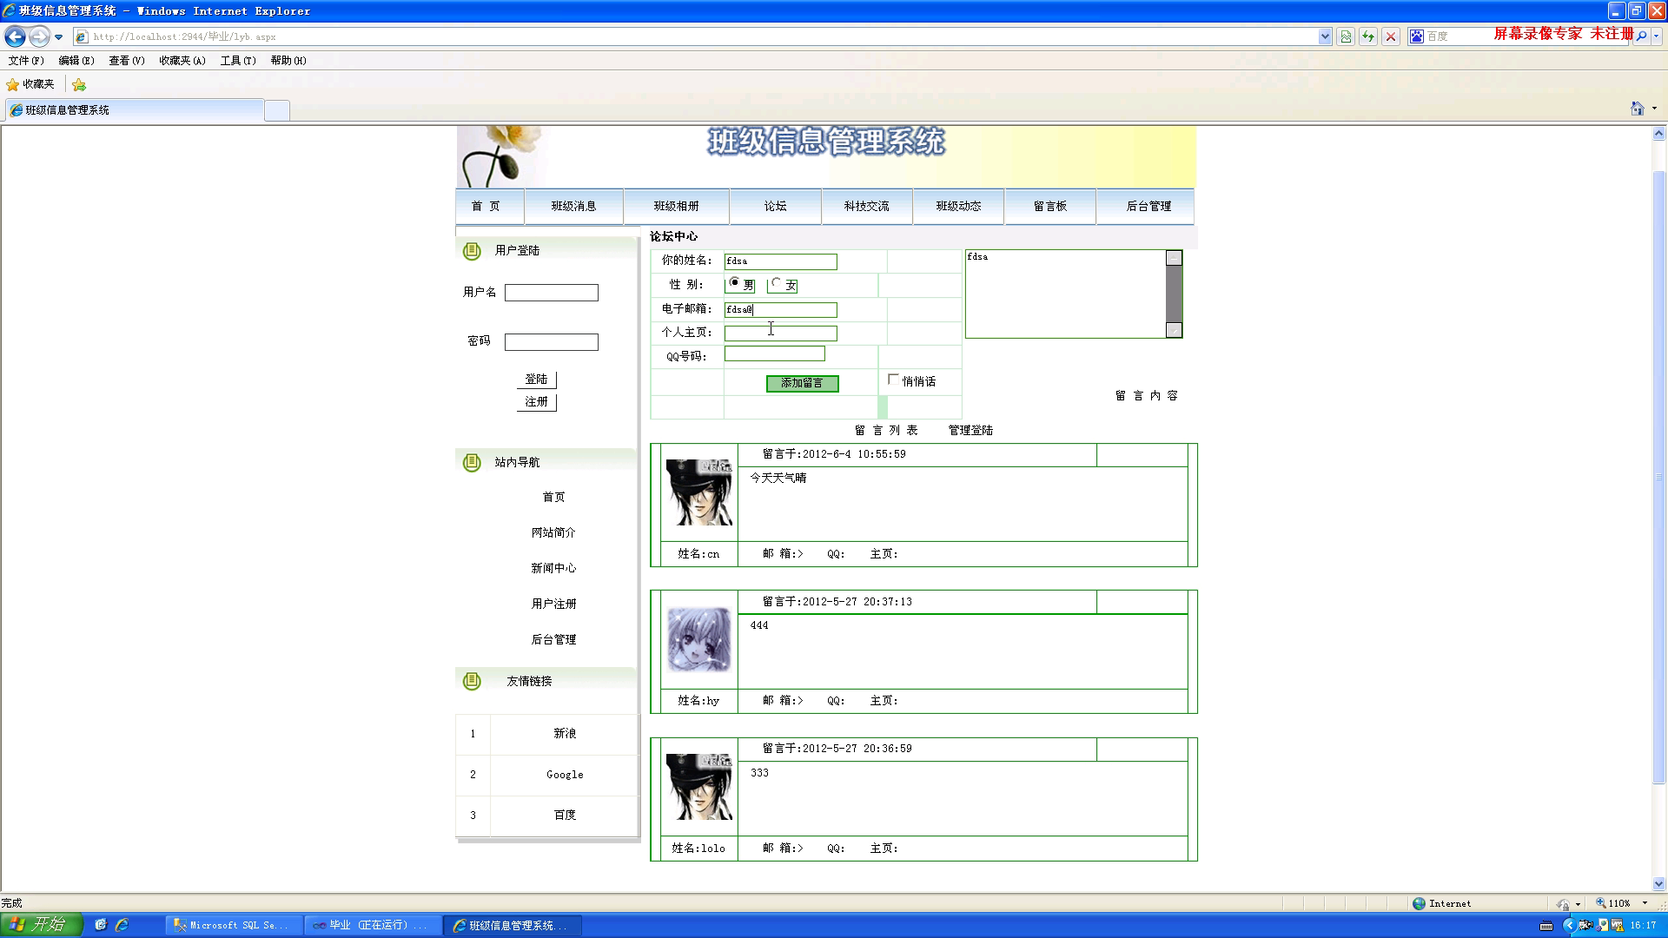The width and height of the screenshot is (1668, 938).
Task: Open the 科技交流 navigation item
Action: (866, 207)
